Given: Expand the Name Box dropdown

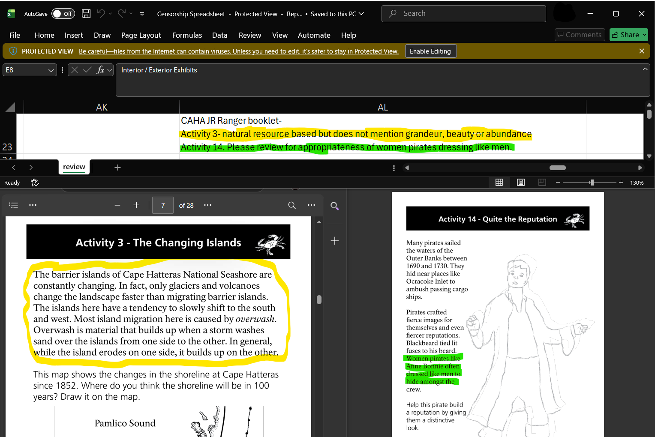Looking at the screenshot, I should (x=51, y=70).
